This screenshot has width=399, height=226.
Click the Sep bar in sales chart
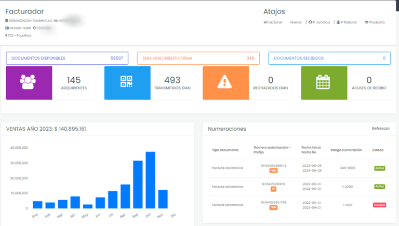coord(138,184)
